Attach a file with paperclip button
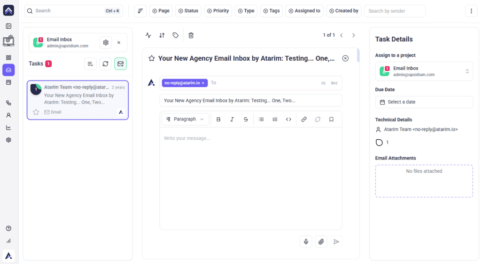Image resolution: width=481 pixels, height=264 pixels. [x=321, y=241]
